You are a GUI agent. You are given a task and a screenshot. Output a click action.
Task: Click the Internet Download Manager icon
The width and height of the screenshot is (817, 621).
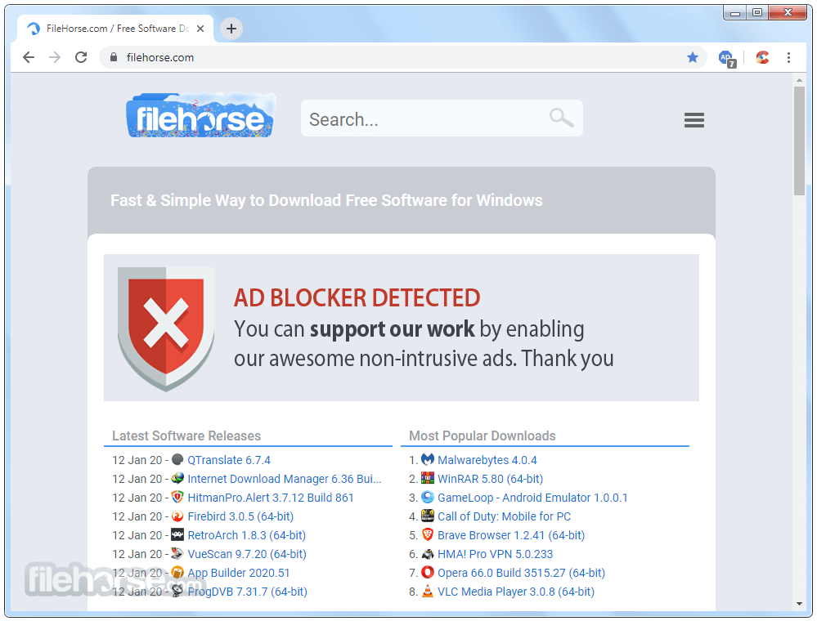[177, 478]
